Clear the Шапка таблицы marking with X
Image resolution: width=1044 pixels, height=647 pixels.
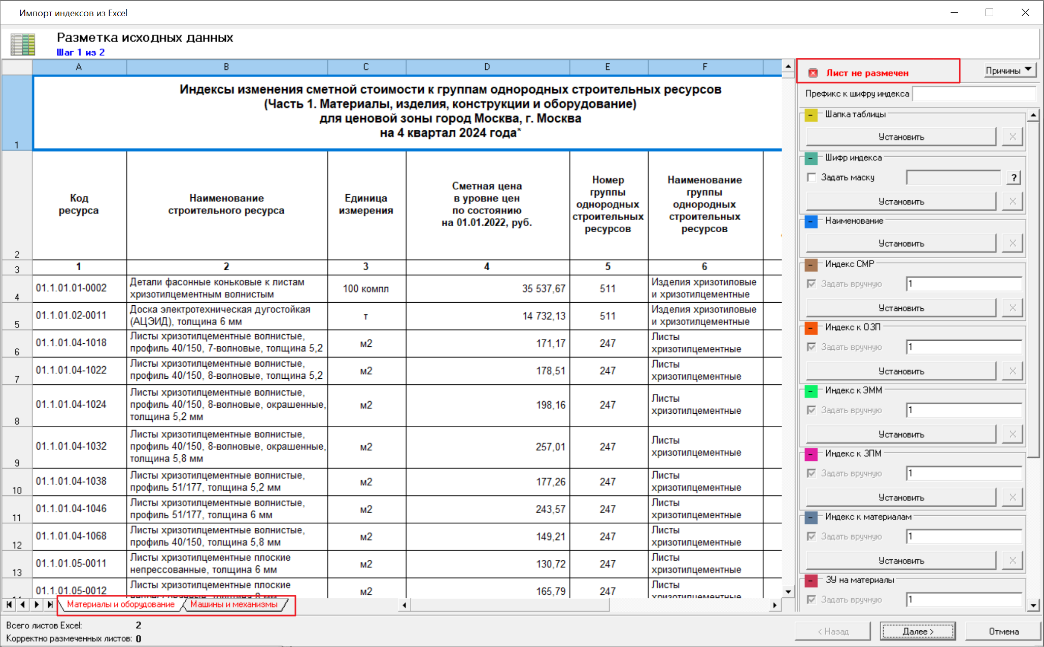pyautogui.click(x=1013, y=136)
